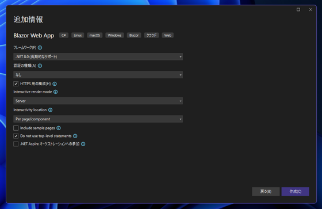
Task: Click the Interactive render mode label
Action: [x=33, y=92]
